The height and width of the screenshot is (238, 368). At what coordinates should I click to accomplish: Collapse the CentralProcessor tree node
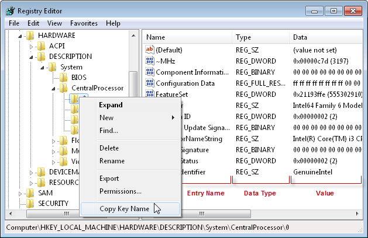click(53, 89)
